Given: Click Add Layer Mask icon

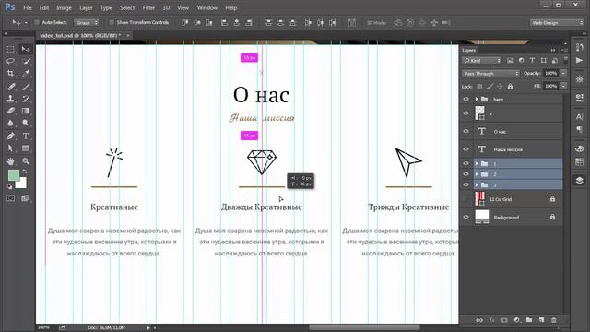Looking at the screenshot, I should [504, 320].
